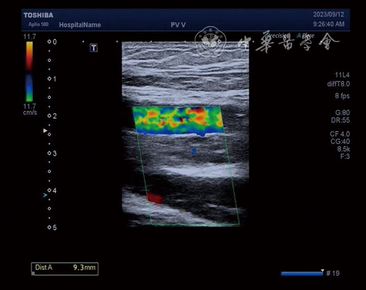Click the blue arrow marker near depth 4
Viewport: 366px width, 290px height.
(x=45, y=195)
